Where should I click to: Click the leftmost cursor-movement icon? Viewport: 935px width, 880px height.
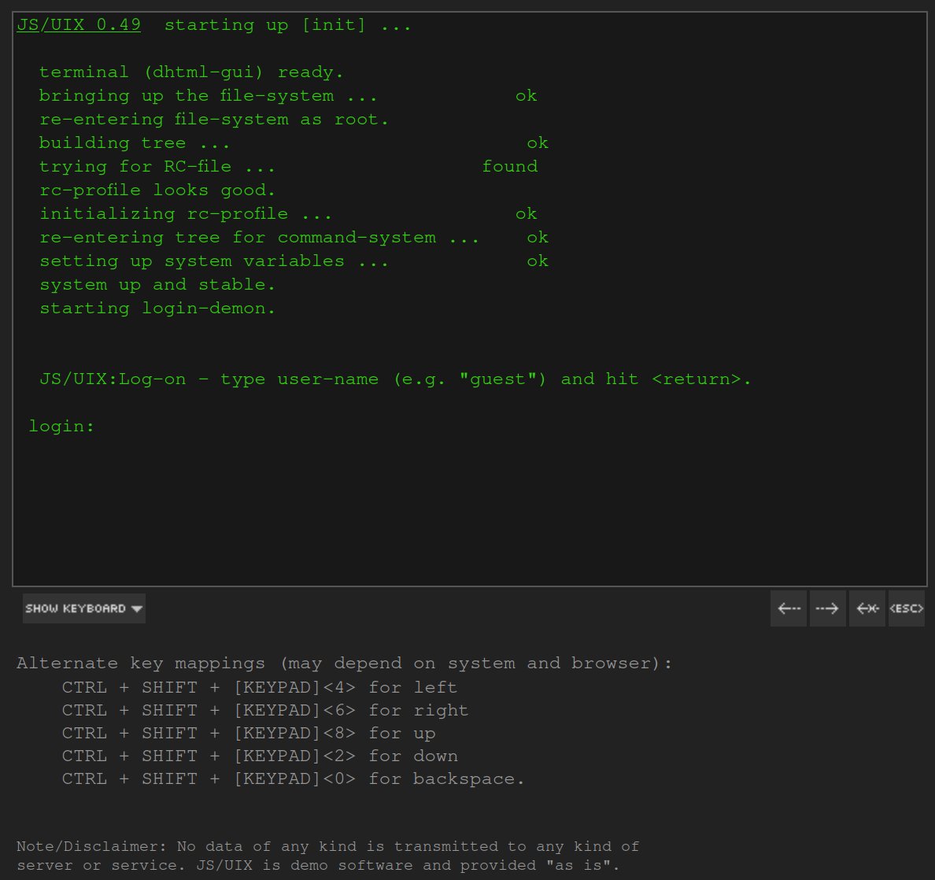[x=789, y=608]
